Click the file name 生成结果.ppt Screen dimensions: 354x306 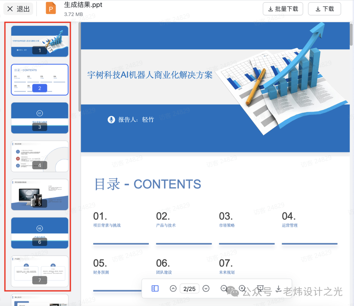[83, 5]
